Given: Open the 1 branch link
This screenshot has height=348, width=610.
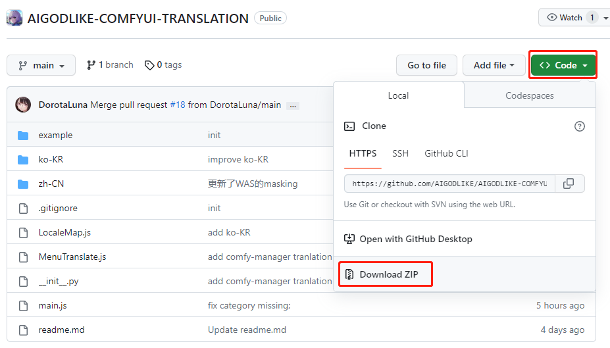Looking at the screenshot, I should pos(110,65).
